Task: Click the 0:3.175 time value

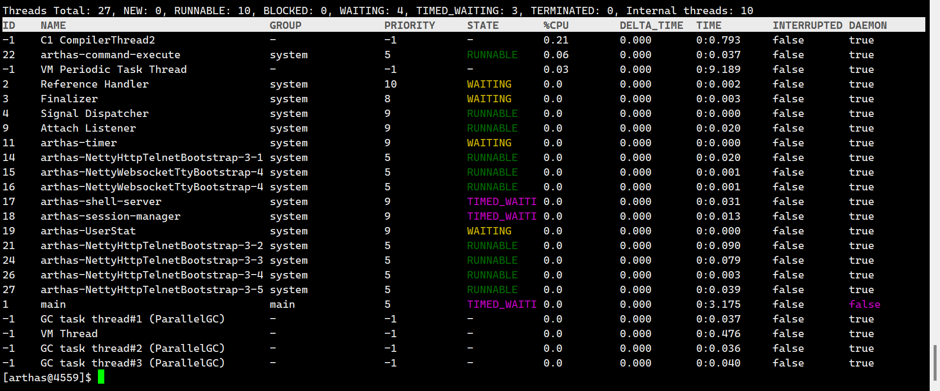Action: pyautogui.click(x=718, y=304)
